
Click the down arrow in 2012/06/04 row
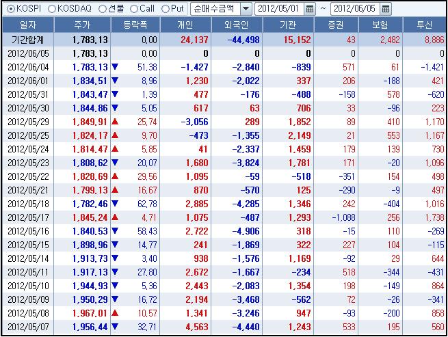click(x=115, y=67)
